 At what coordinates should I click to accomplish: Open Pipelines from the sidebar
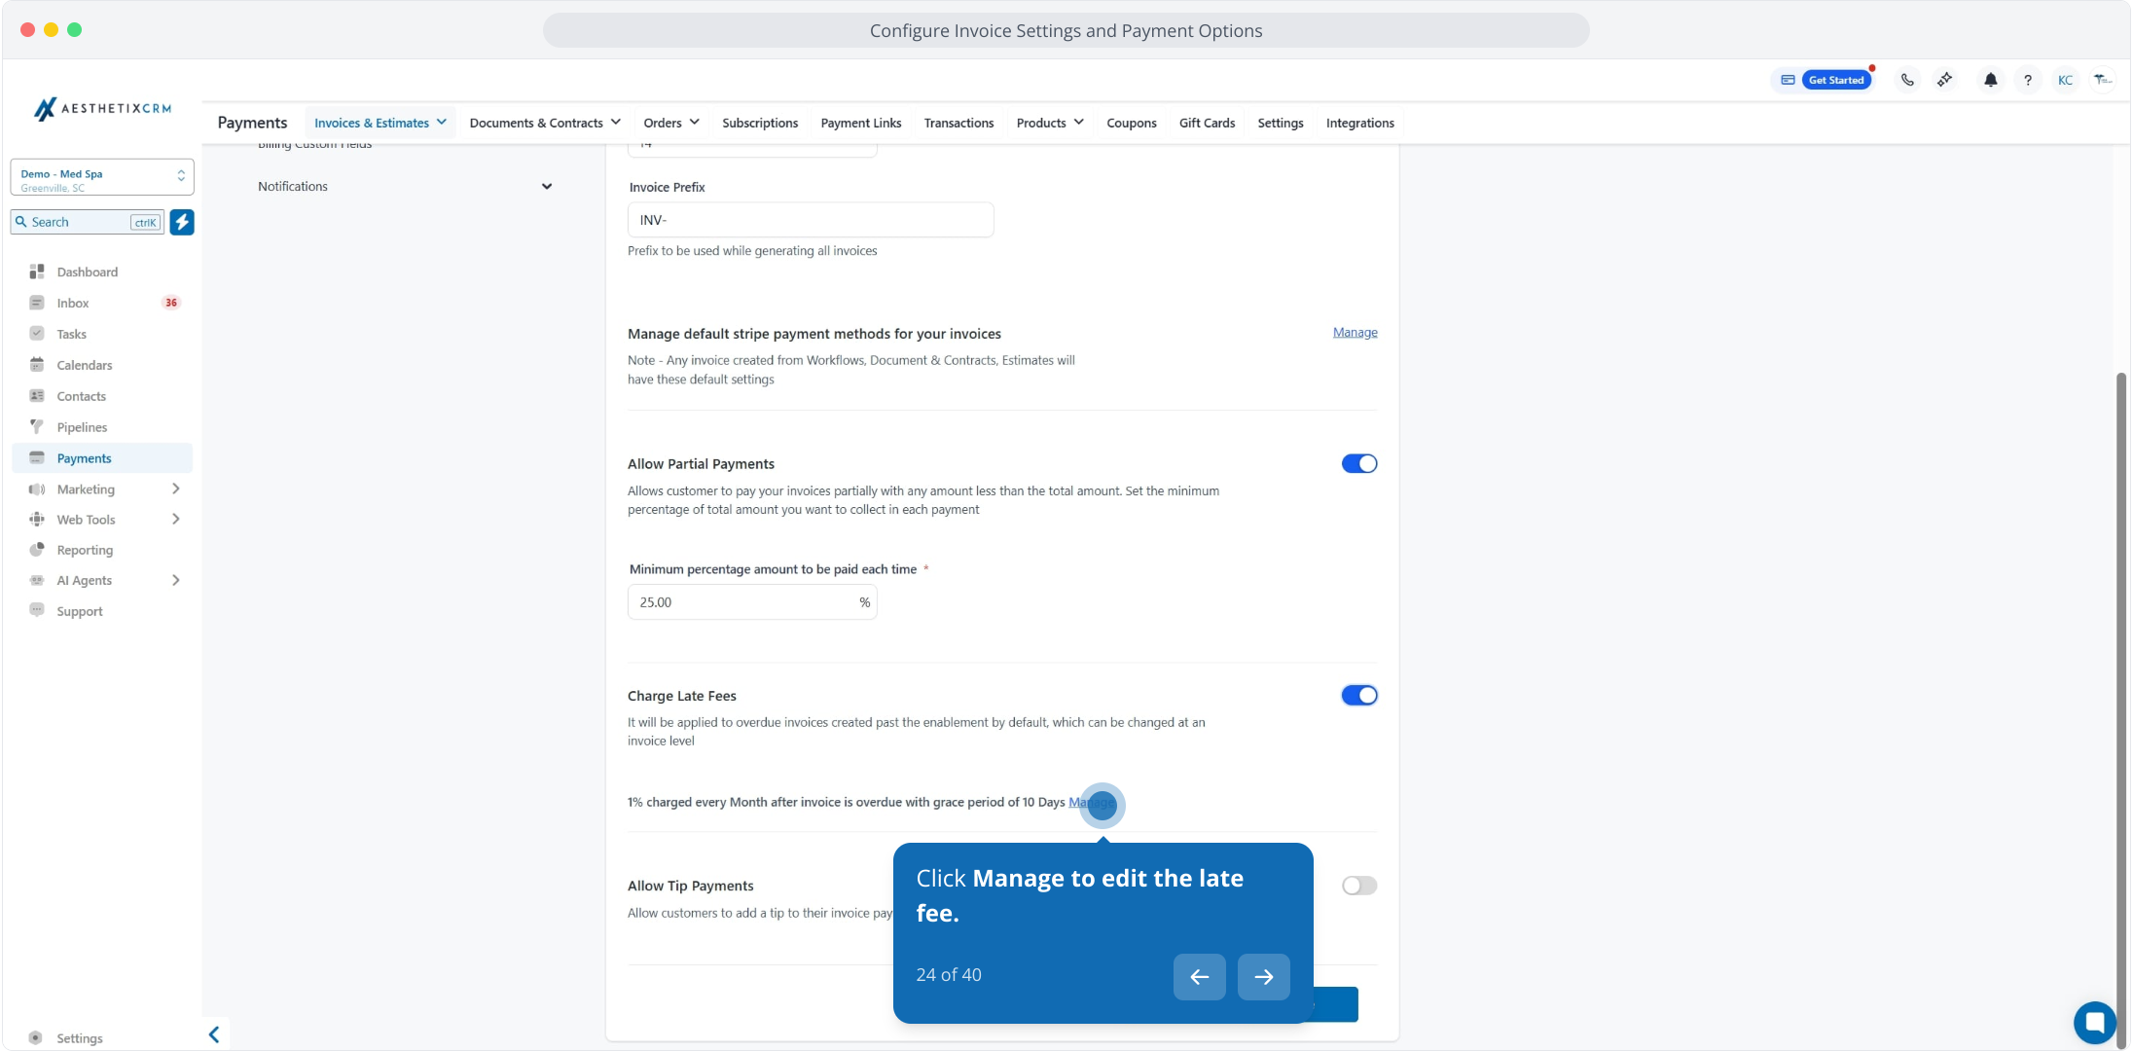tap(82, 427)
